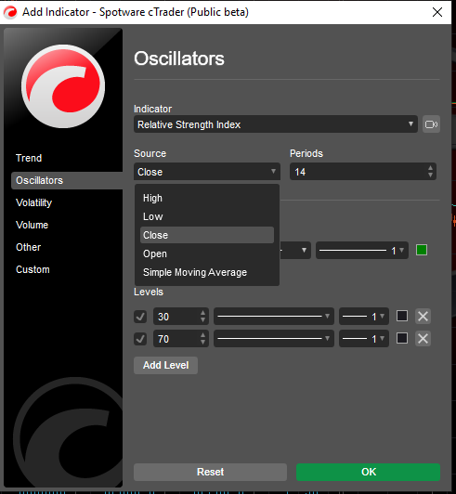Click the cTrader logo in title bar
The width and height of the screenshot is (456, 494).
[10, 12]
